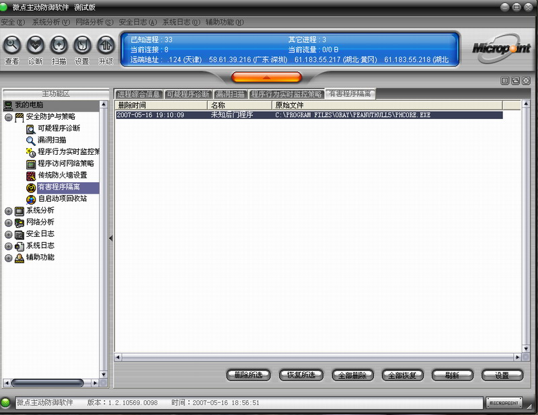
Task: Select 程序访问网络策略 tree item
Action: [x=65, y=163]
